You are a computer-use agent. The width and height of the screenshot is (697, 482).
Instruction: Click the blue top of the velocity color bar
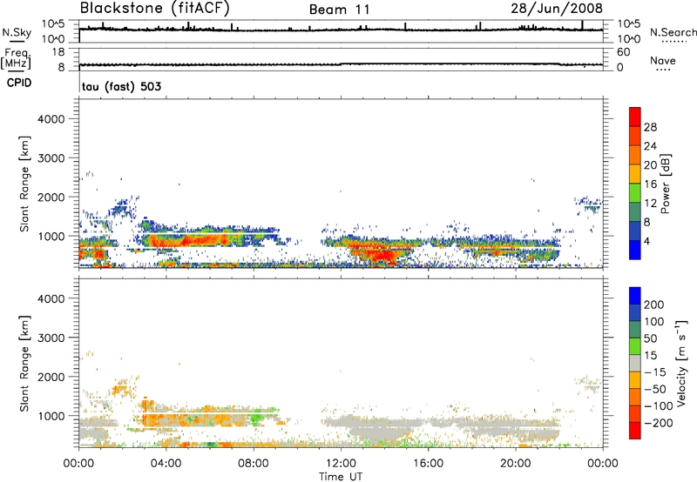[x=635, y=296]
